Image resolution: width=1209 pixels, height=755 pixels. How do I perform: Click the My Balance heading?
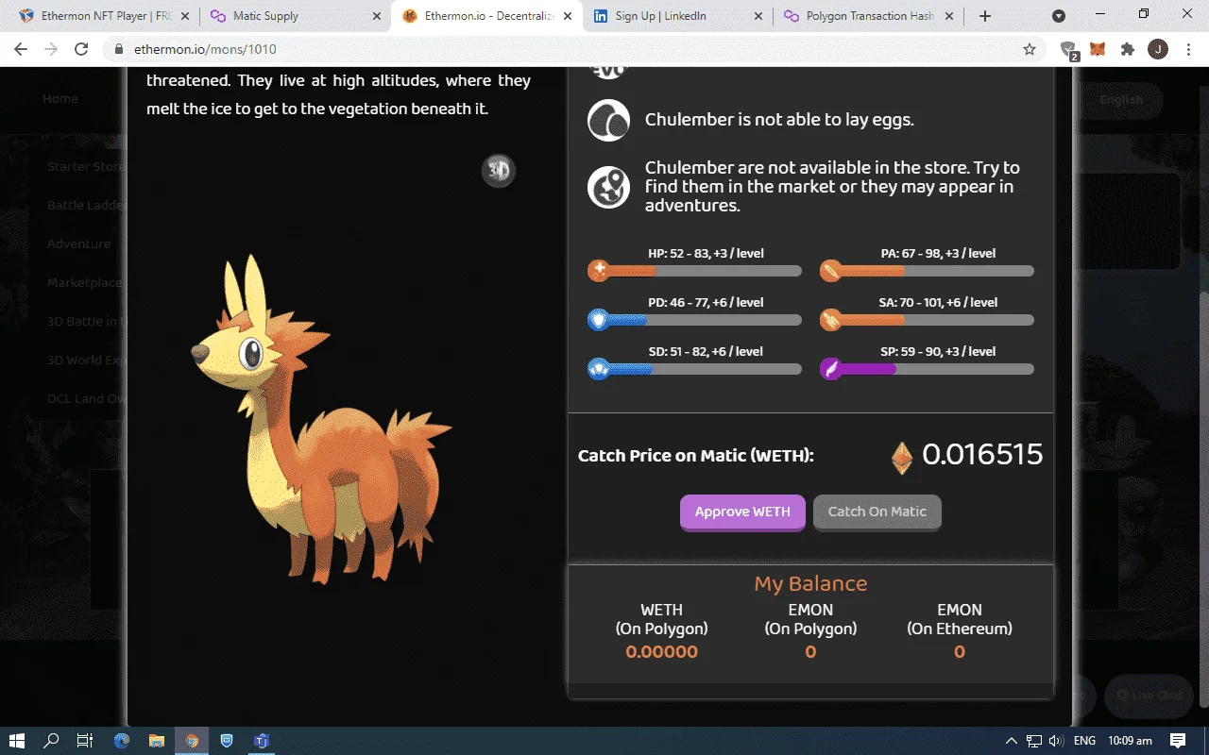pos(810,584)
